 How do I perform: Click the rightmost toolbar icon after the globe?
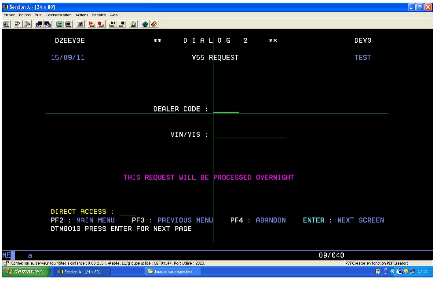tap(154, 24)
